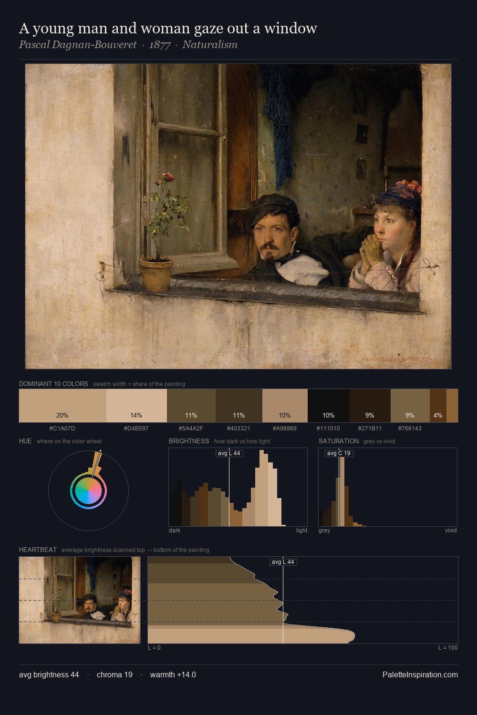Click the 4% dark brown swatch
Screen dimensions: 477x715
(x=438, y=406)
